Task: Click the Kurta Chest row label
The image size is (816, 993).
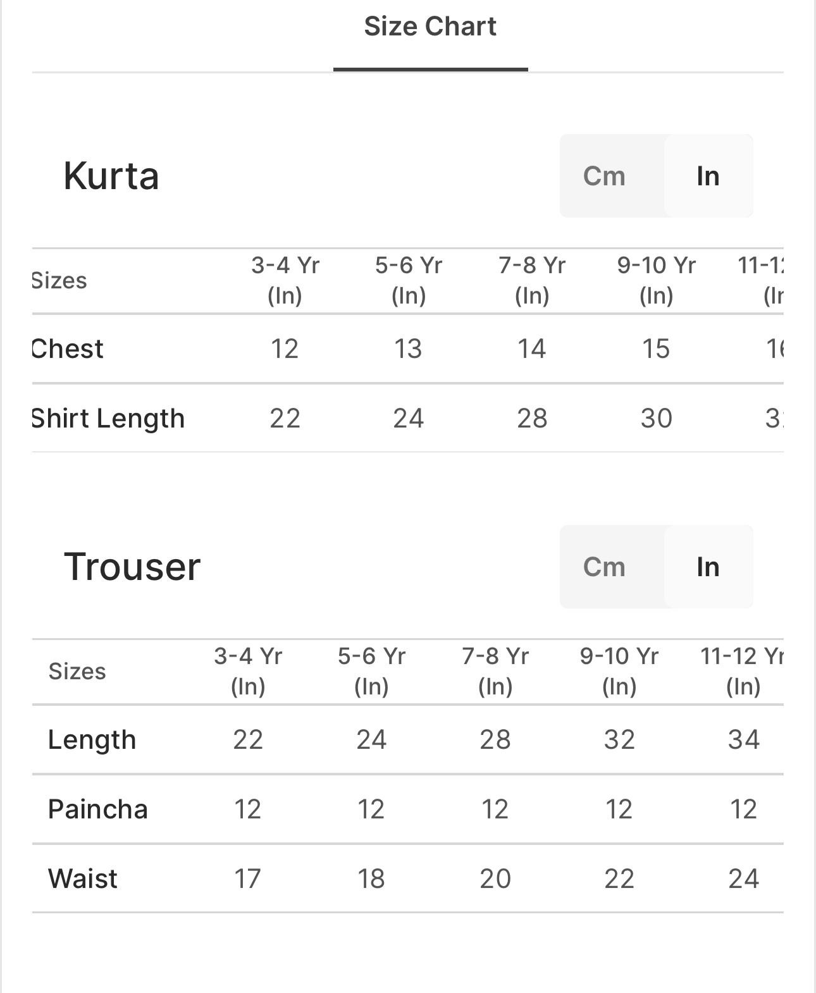Action: pyautogui.click(x=68, y=349)
